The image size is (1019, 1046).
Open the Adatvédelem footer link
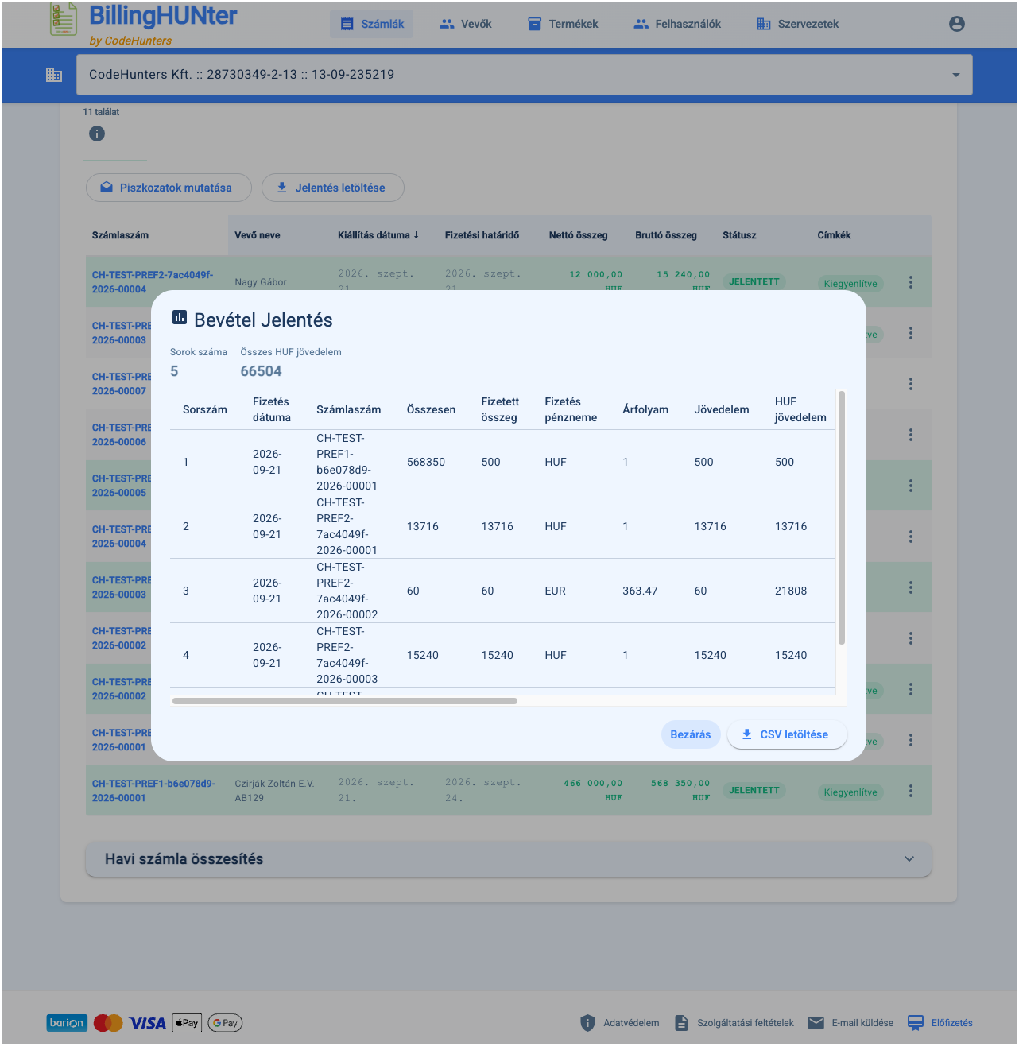[x=620, y=1023]
